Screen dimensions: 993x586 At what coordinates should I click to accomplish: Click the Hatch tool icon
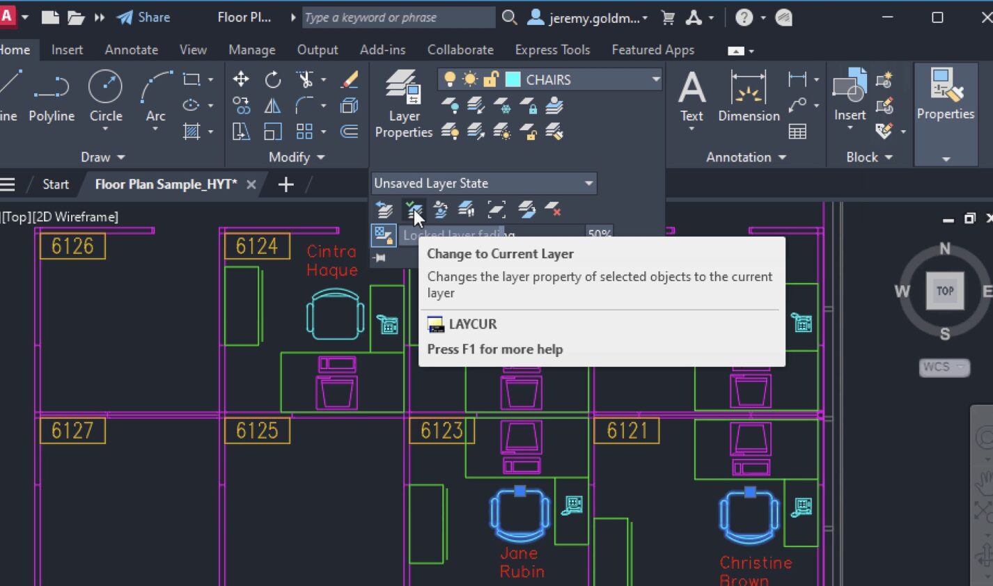(191, 132)
